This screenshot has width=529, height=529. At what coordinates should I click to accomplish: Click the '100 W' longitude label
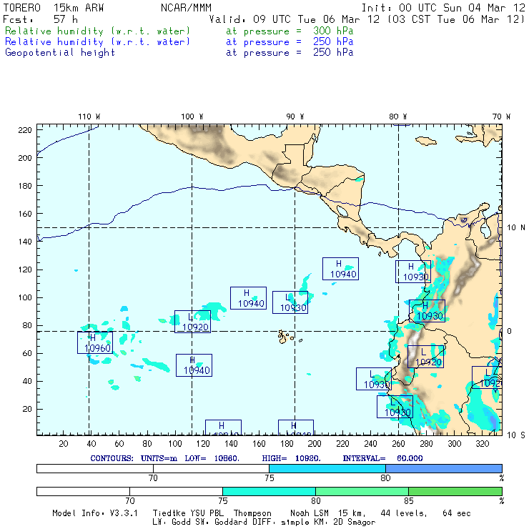(192, 117)
